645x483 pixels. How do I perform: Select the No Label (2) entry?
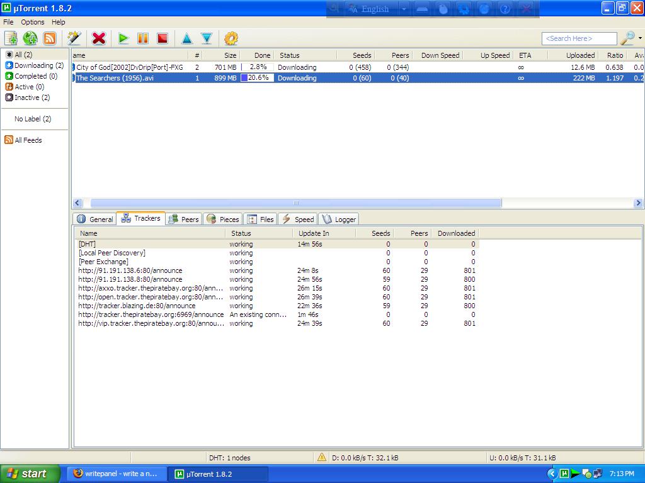click(33, 119)
